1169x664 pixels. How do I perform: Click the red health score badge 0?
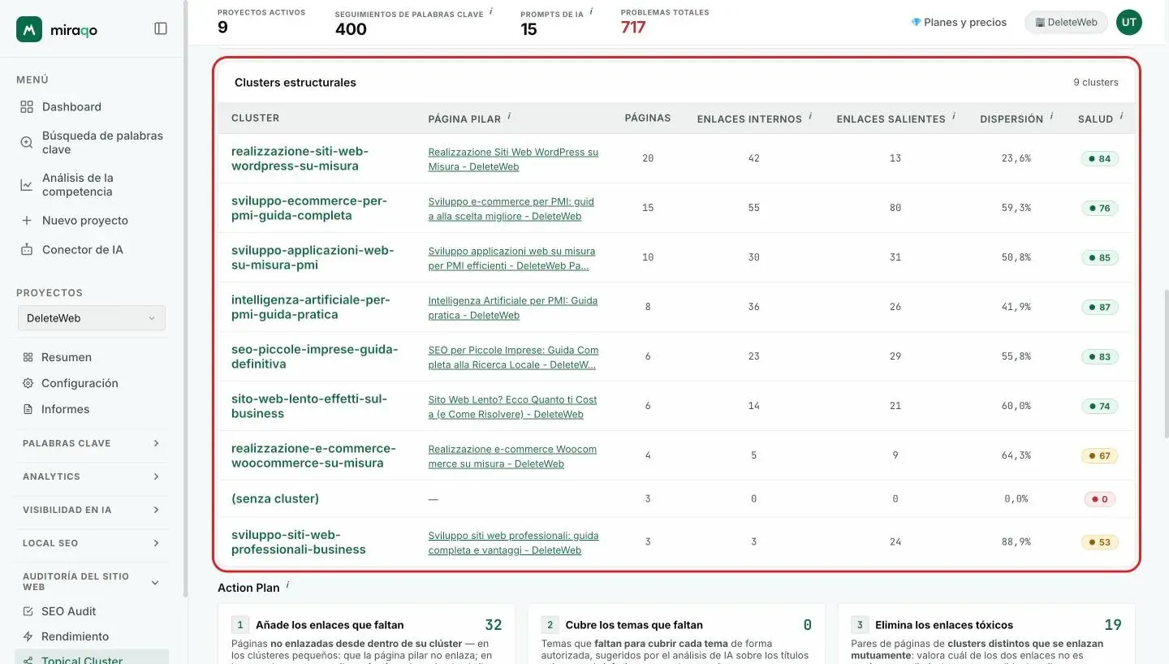click(x=1100, y=499)
